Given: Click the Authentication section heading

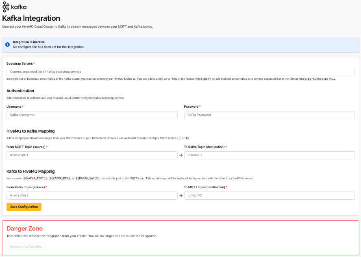Looking at the screenshot, I should coord(20,91).
